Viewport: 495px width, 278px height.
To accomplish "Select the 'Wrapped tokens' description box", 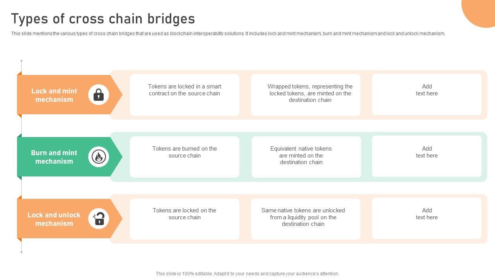I will [x=306, y=95].
